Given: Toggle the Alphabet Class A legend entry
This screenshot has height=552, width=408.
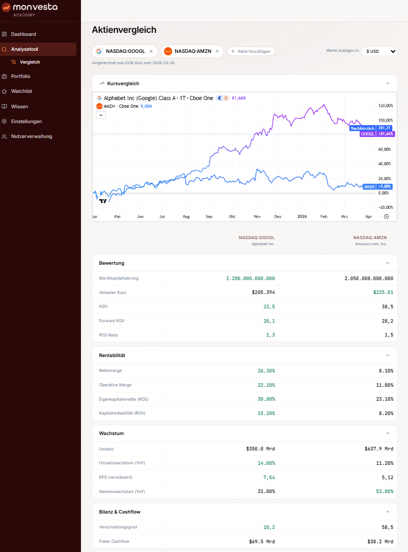Looking at the screenshot, I should (154, 97).
